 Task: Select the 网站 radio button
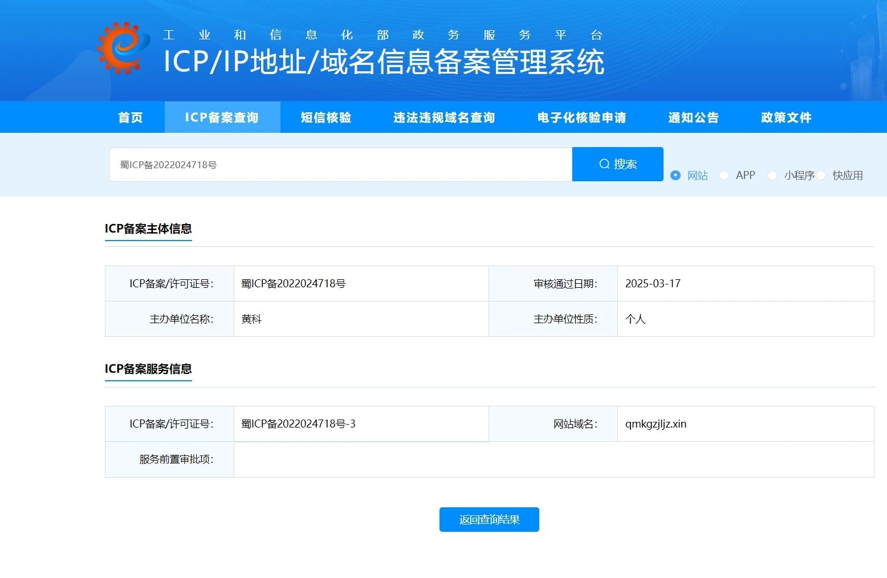pos(676,176)
